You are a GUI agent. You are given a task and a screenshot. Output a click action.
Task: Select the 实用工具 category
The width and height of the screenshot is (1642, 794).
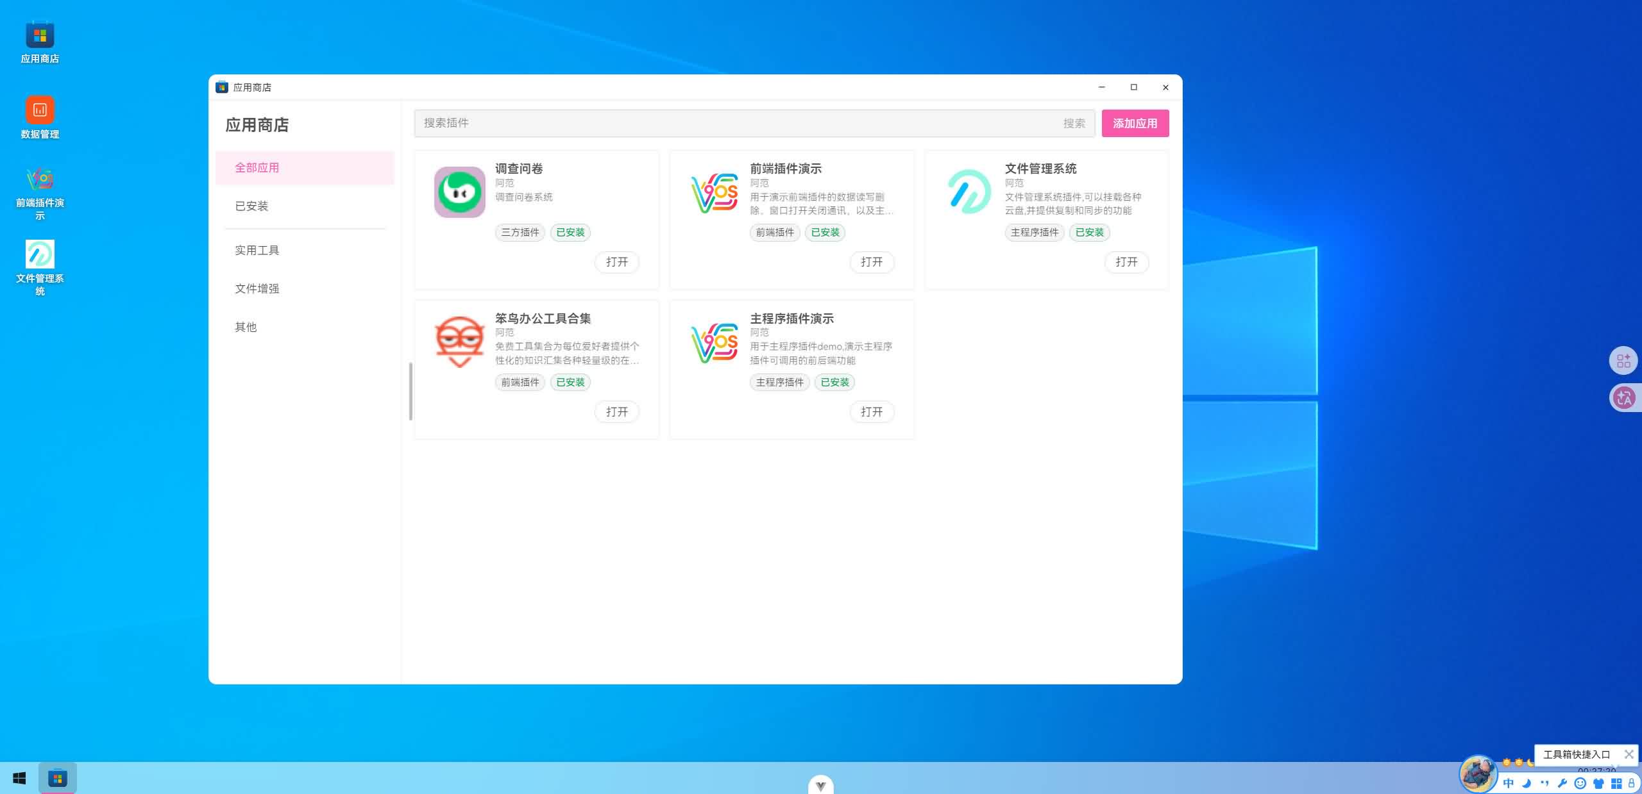click(x=305, y=251)
